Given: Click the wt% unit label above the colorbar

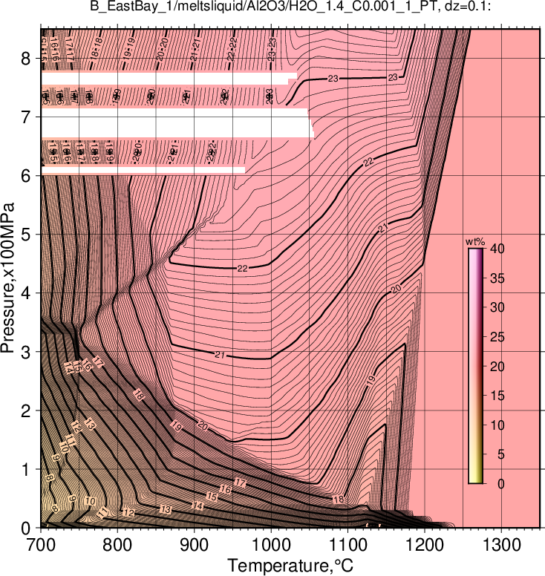Looking at the screenshot, I should click(475, 242).
